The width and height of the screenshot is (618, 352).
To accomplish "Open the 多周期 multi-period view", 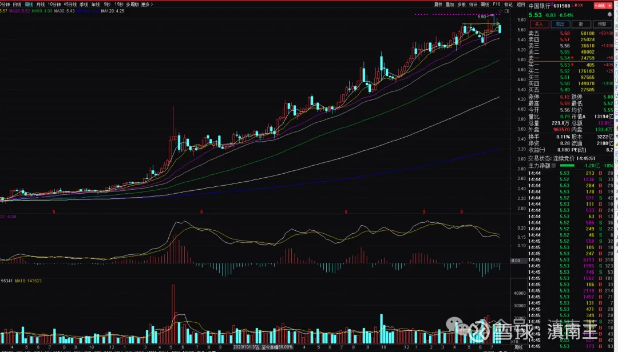I will pos(132,5).
